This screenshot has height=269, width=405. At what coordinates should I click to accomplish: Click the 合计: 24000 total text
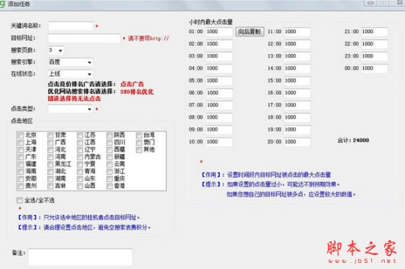click(x=353, y=140)
